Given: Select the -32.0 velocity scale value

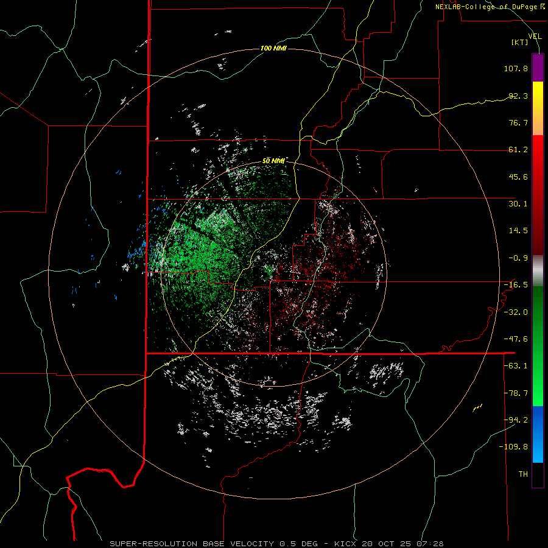Looking at the screenshot, I should (x=516, y=312).
